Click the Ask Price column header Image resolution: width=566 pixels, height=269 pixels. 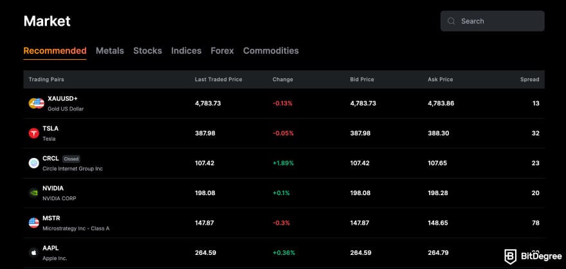coord(441,79)
